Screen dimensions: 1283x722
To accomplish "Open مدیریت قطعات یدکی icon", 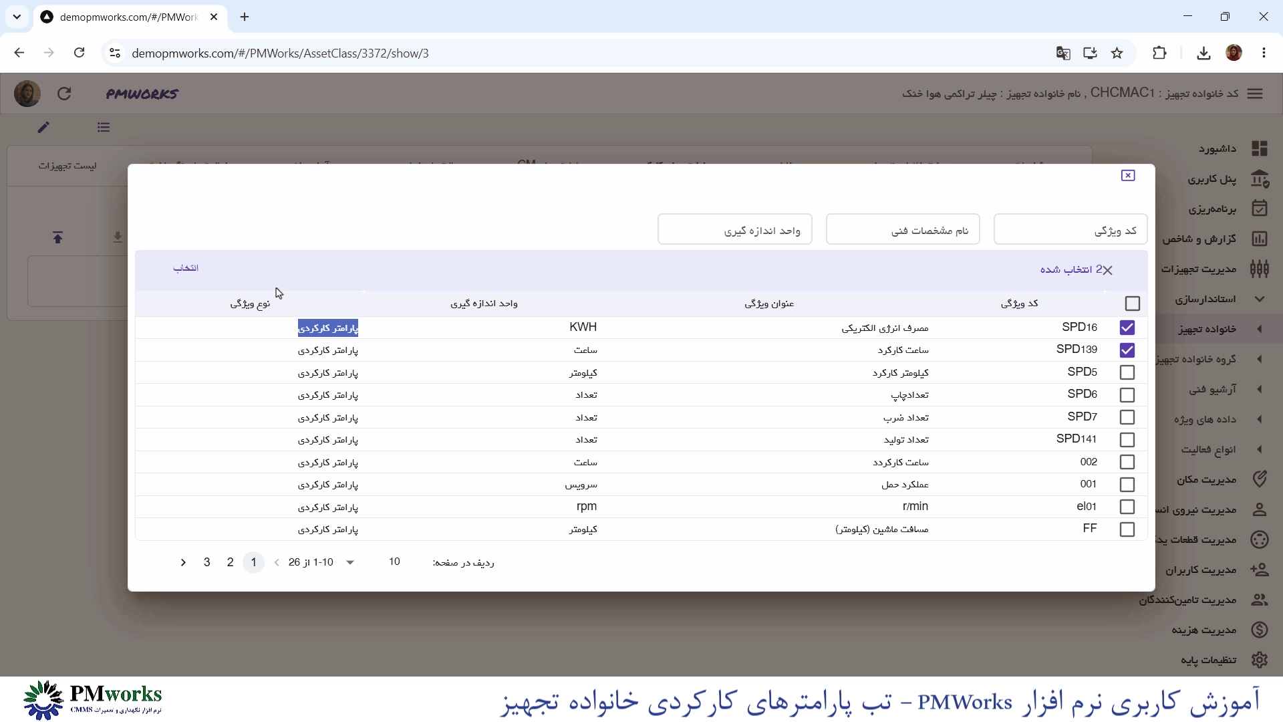I will pos(1260,539).
